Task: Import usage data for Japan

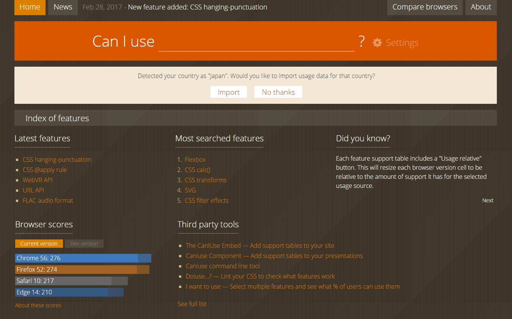Action: pyautogui.click(x=229, y=92)
